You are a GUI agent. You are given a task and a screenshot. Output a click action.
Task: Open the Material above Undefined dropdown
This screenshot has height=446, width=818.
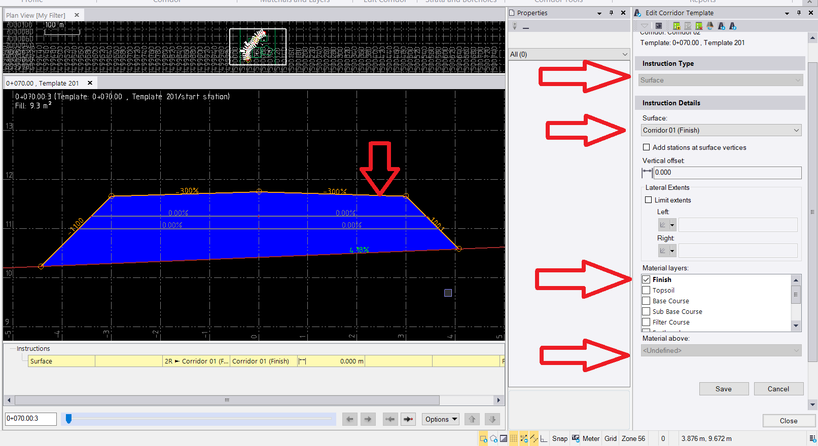pyautogui.click(x=721, y=350)
